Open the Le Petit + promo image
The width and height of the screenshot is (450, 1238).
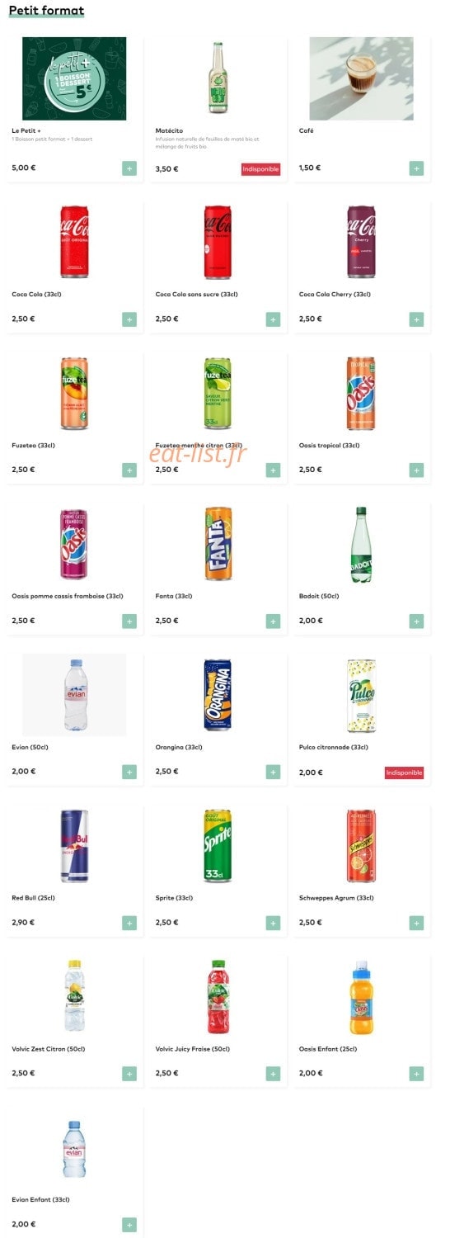[74, 78]
